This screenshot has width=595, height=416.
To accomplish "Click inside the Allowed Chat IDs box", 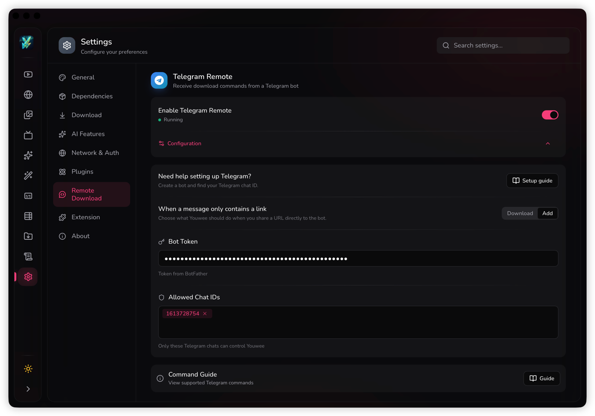I will click(358, 322).
